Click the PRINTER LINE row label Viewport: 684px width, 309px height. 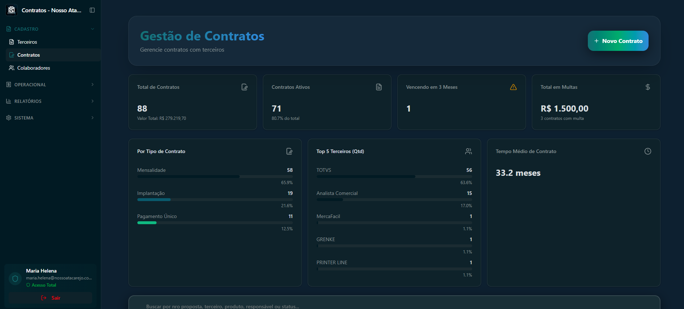pyautogui.click(x=332, y=262)
